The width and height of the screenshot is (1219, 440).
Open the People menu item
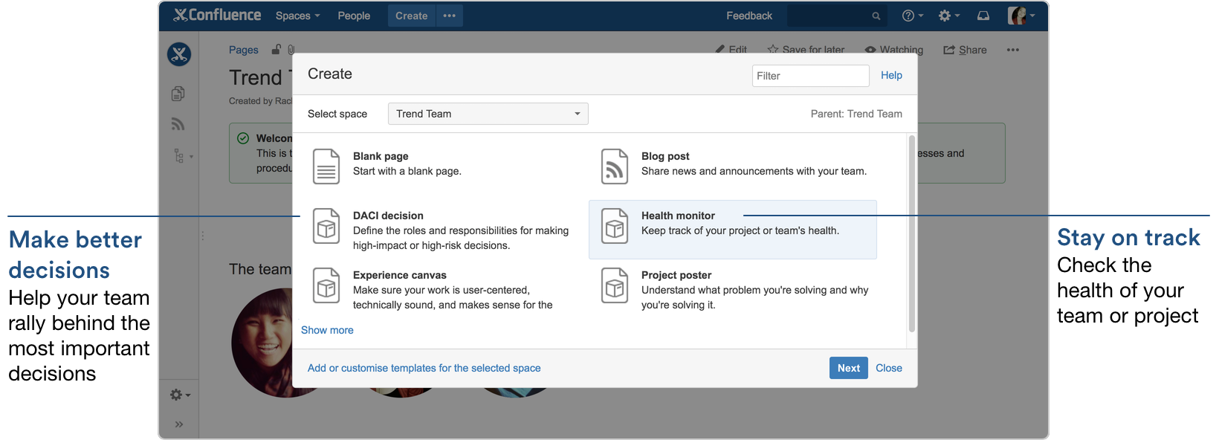coord(354,16)
